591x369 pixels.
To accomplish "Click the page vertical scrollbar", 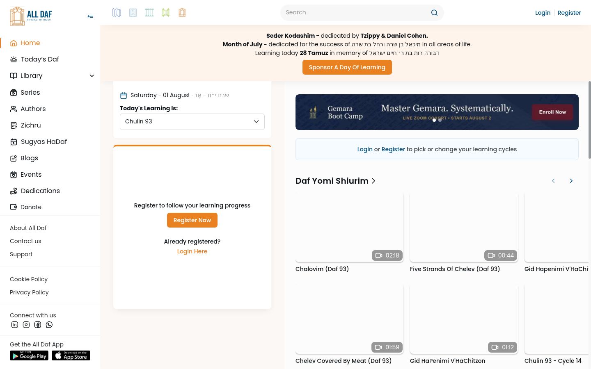I will pyautogui.click(x=590, y=120).
